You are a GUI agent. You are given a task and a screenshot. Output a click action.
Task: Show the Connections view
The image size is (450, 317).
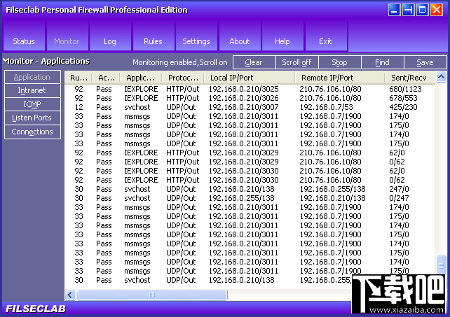32,132
